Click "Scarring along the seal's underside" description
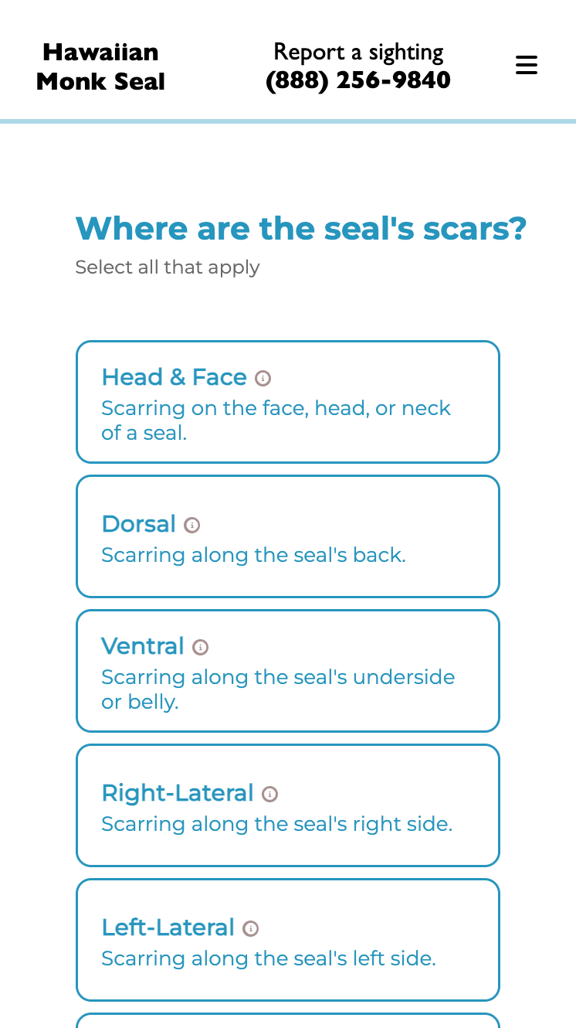 point(278,677)
